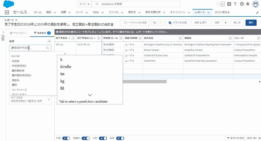Screen dimensions: 261x141
Task: Open the App Launcher grid icon
Action: click(7, 12)
